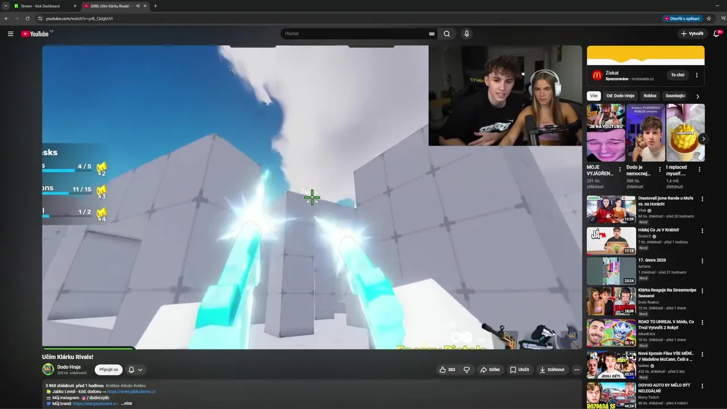The height and width of the screenshot is (409, 727).
Task: Open the ad options three-dot menu
Action: pyautogui.click(x=697, y=75)
